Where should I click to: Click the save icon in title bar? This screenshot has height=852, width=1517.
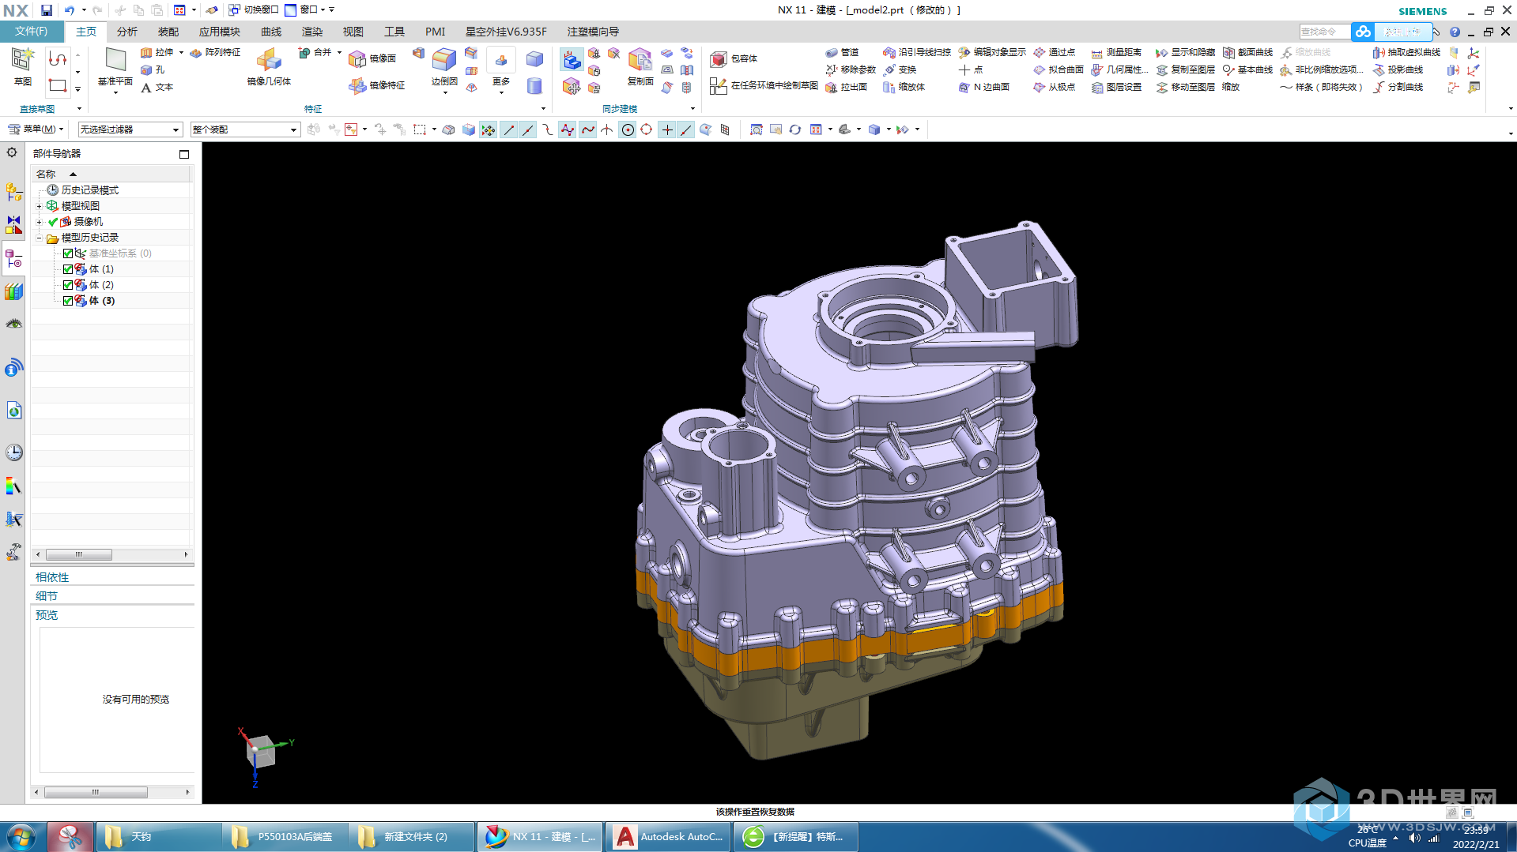pyautogui.click(x=47, y=10)
